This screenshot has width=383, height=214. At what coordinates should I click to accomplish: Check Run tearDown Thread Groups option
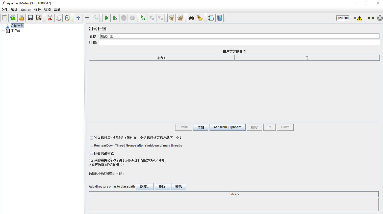click(91, 146)
